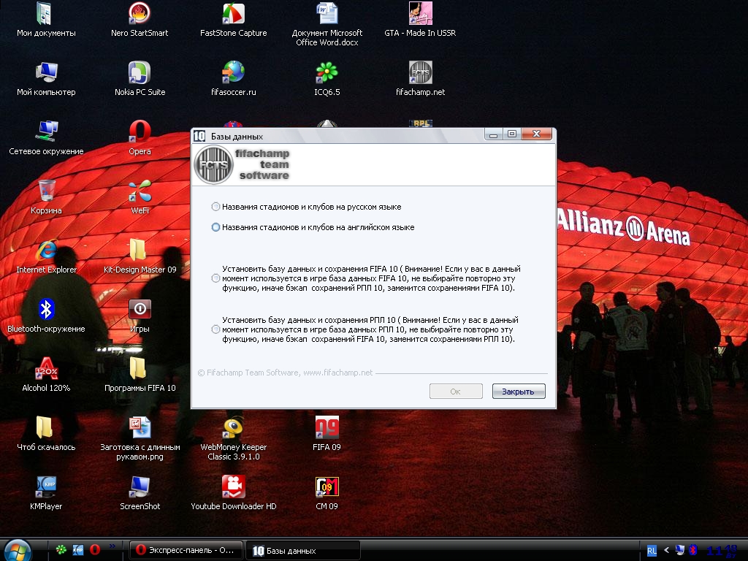Click KMPlayer quick launch icon
This screenshot has height=561, width=748.
pos(77,549)
